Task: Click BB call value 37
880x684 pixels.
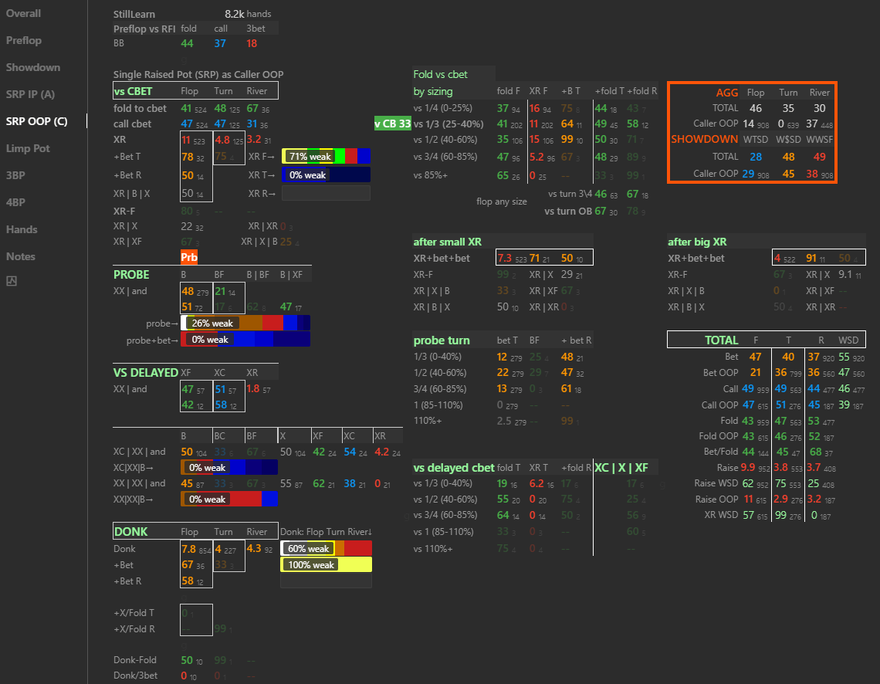Action: [219, 43]
